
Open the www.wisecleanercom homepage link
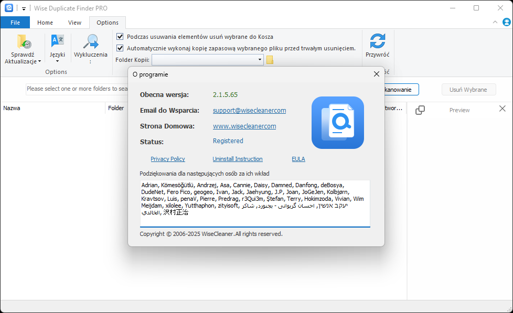point(244,126)
